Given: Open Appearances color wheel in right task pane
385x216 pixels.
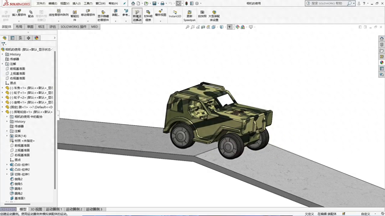Looking at the screenshot, I should (x=382, y=63).
